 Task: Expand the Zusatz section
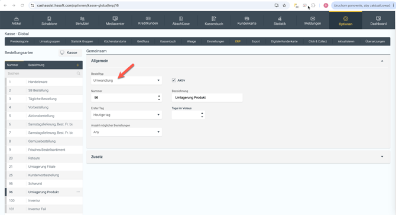pos(382,157)
